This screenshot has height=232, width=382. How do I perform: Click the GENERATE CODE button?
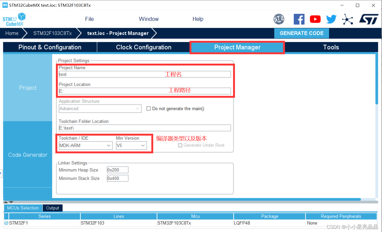302,33
